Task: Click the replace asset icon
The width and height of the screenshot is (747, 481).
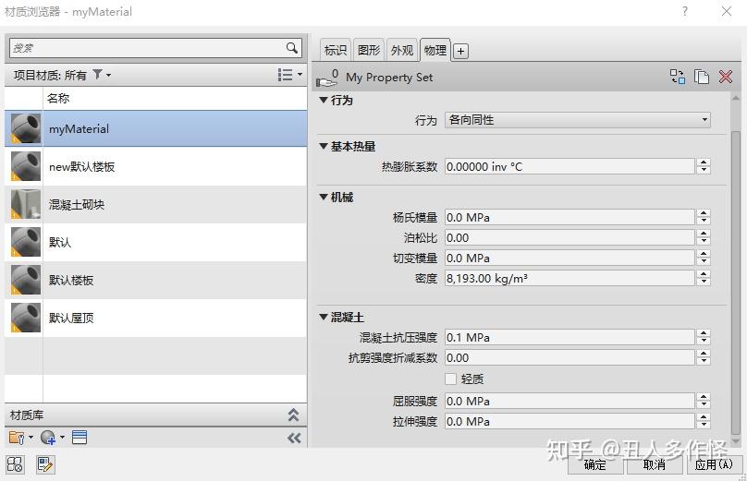Action: click(x=678, y=77)
